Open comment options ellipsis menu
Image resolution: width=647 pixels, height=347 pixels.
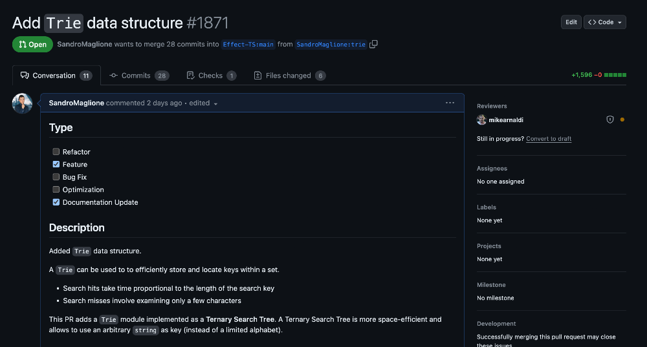coord(450,103)
